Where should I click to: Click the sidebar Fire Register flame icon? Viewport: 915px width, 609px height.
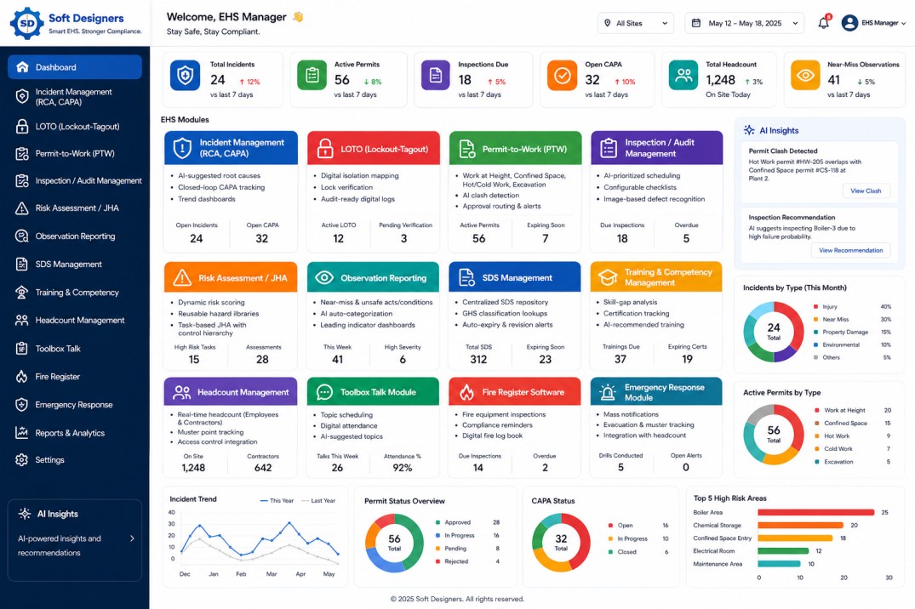[21, 376]
